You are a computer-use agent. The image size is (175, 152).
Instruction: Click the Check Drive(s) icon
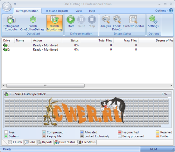pyautogui.click(x=117, y=19)
